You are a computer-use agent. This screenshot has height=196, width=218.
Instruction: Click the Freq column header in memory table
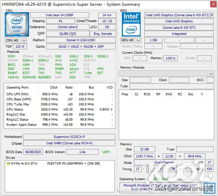point(125,94)
